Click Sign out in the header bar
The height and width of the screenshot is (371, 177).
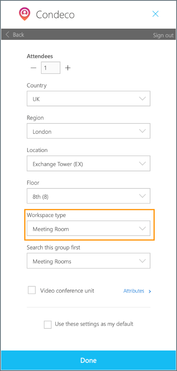[163, 35]
